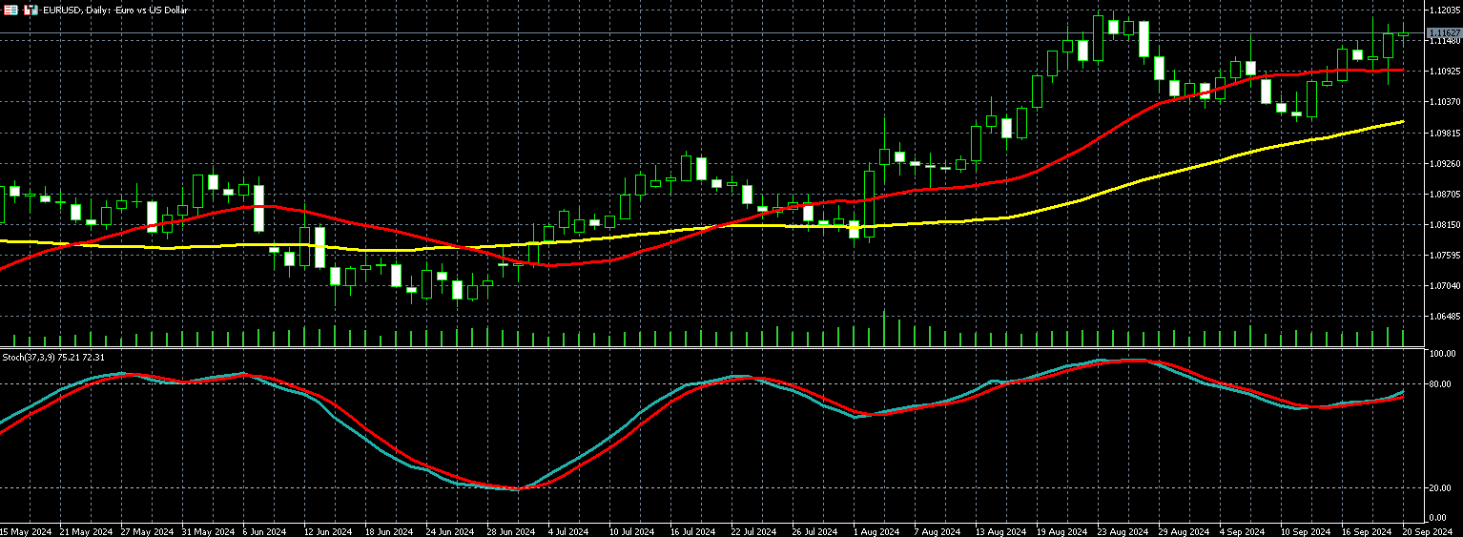Image resolution: width=1463 pixels, height=537 pixels.
Task: Click the 1.08150 price scale label
Action: coord(1444,224)
